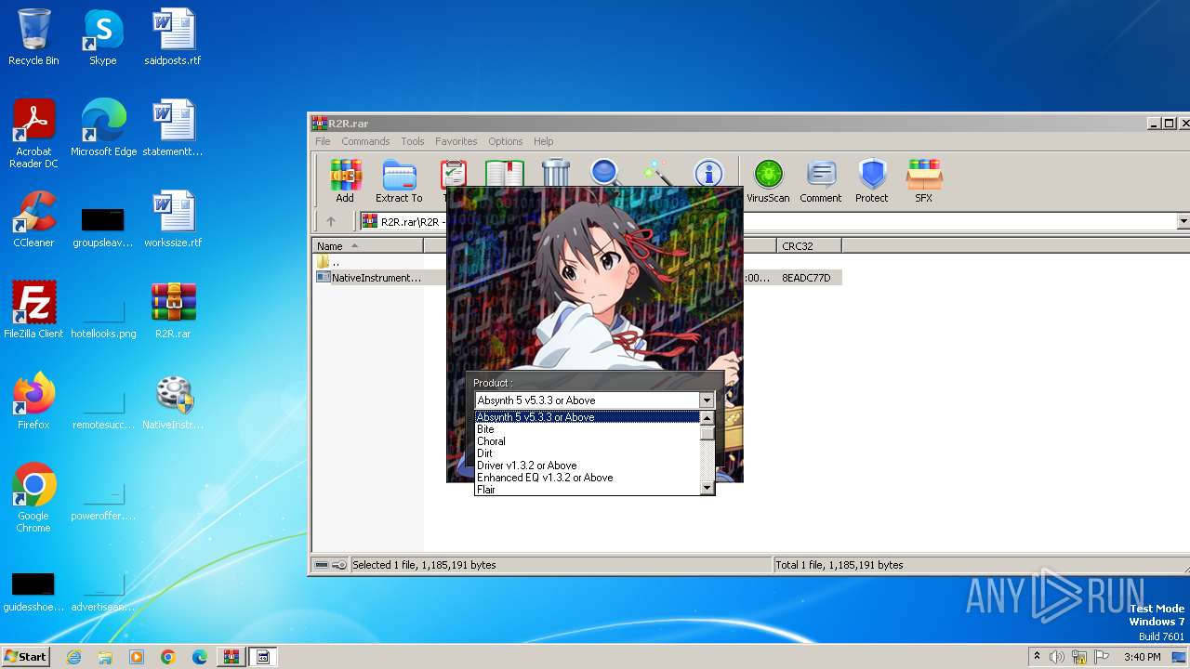Open the Commands menu

point(365,141)
